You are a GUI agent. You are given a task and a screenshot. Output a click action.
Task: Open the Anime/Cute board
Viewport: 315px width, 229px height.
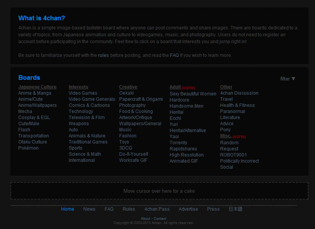pos(30,99)
